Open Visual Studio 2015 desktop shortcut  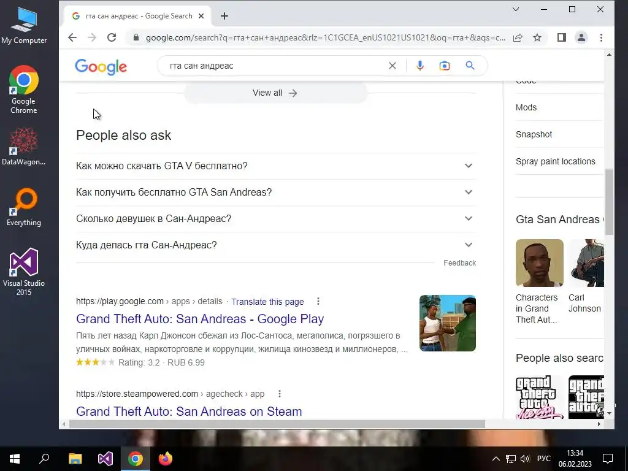(x=24, y=272)
